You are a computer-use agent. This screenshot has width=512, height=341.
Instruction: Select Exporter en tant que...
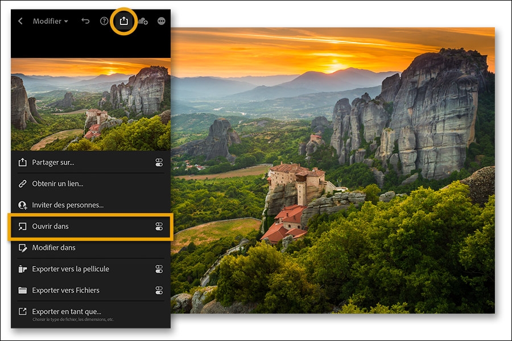point(68,311)
